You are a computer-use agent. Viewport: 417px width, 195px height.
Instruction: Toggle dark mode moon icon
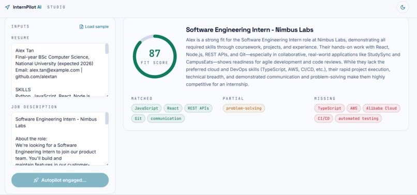tap(403, 7)
